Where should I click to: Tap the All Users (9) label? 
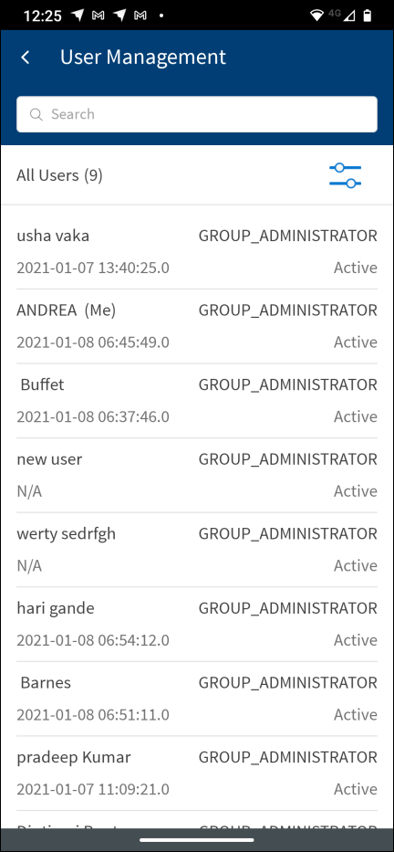pos(59,175)
